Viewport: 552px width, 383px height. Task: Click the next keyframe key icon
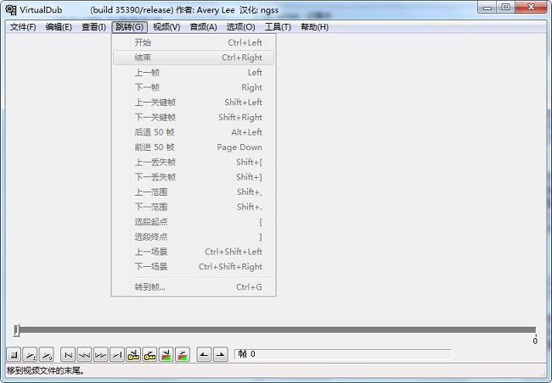(149, 354)
